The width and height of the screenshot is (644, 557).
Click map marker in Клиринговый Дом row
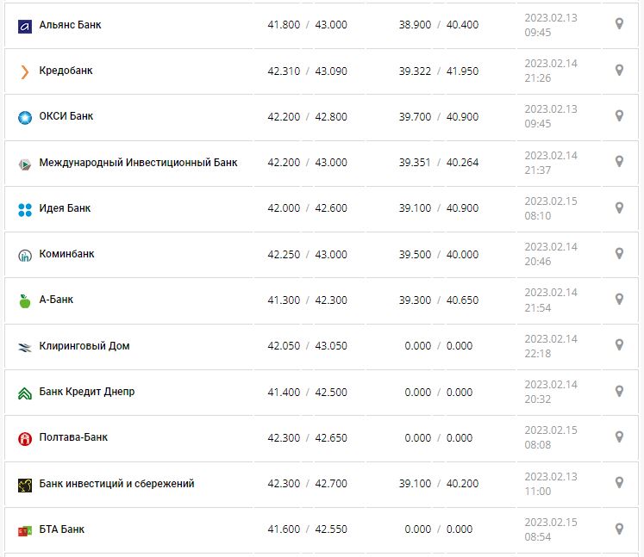pyautogui.click(x=619, y=345)
